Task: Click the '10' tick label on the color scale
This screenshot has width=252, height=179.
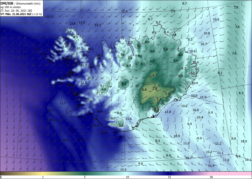Action: (127, 177)
